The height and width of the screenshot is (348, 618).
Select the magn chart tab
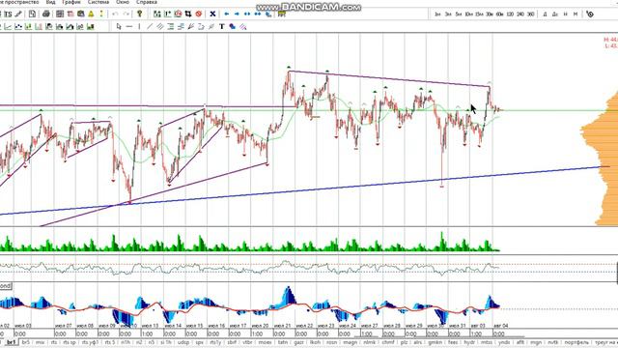[350, 342]
